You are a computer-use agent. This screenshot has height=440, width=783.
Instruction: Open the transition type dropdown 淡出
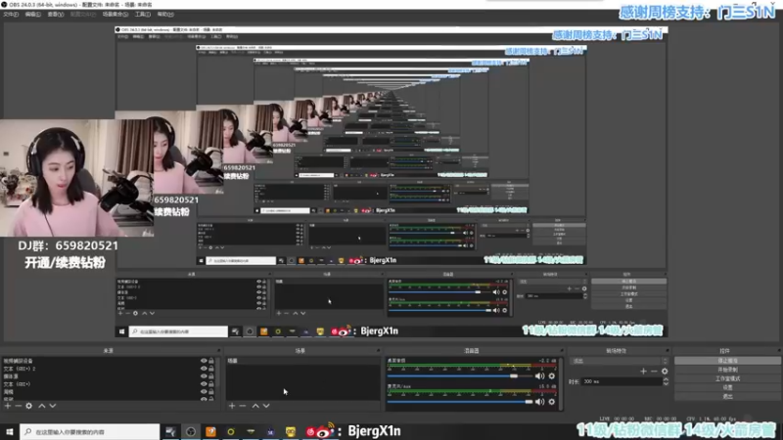(x=620, y=361)
